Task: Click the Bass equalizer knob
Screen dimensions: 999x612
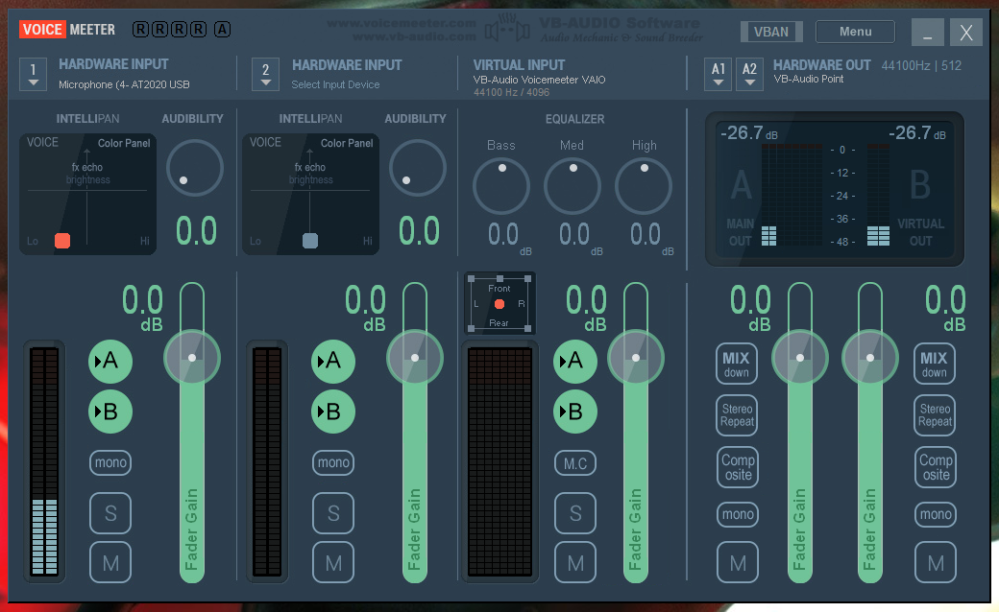Action: click(500, 186)
